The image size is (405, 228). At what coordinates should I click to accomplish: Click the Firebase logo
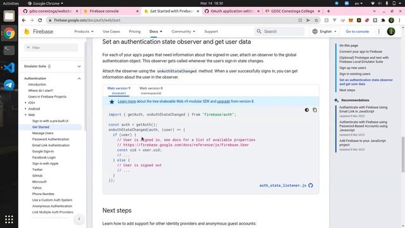(38, 32)
